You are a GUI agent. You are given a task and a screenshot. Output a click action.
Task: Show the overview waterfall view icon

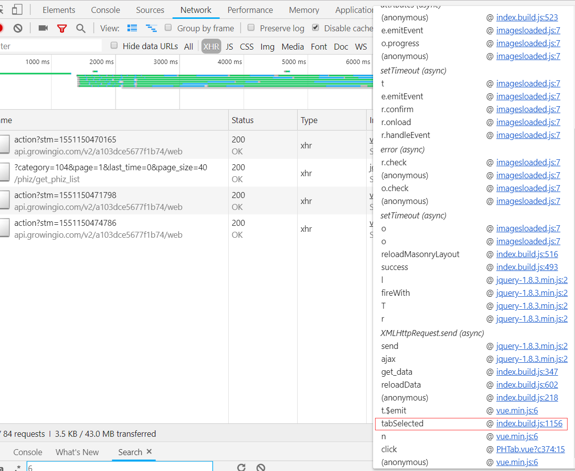point(151,28)
